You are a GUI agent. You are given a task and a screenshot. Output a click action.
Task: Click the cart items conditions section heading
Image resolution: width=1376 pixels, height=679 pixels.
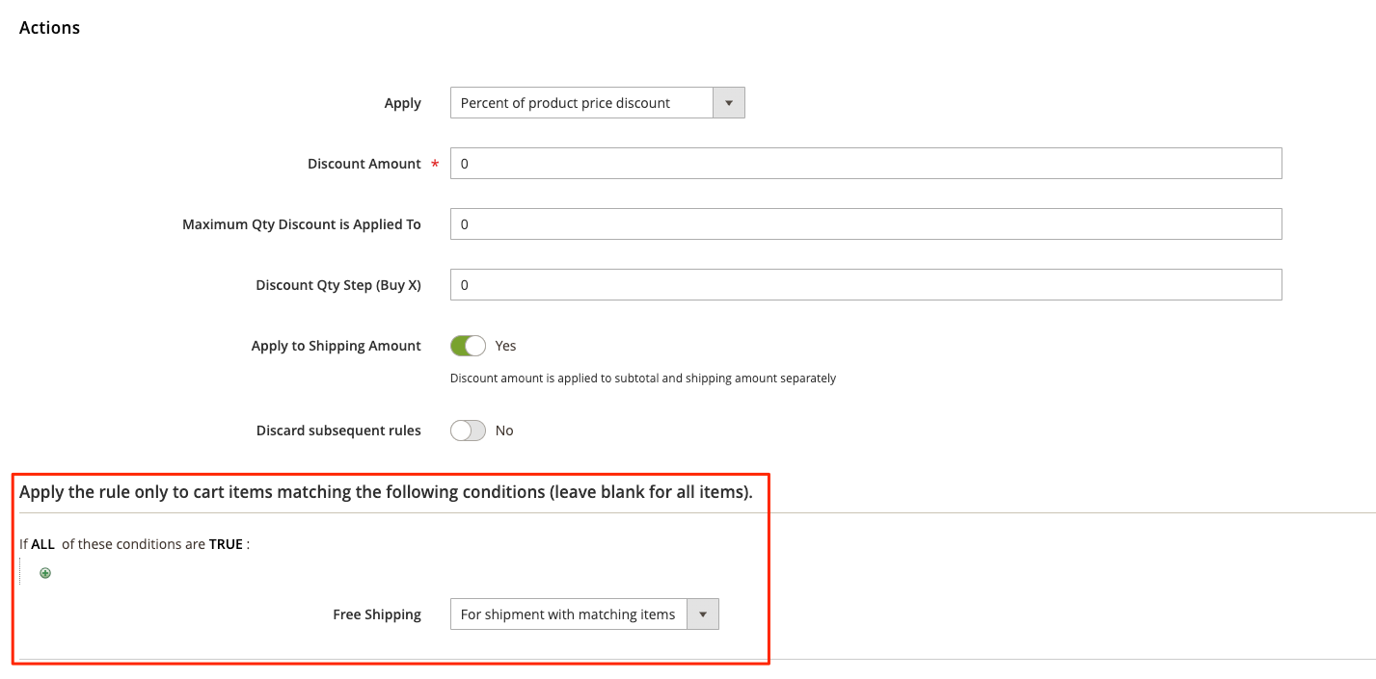[x=386, y=492]
